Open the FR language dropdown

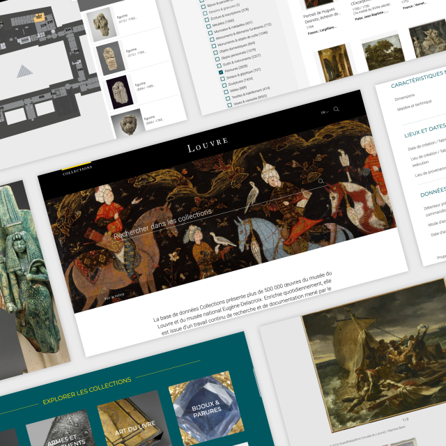coord(325,112)
